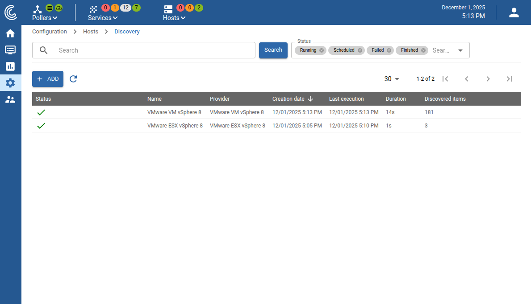Open the Status filter dropdown arrow
The height and width of the screenshot is (304, 531).
pyautogui.click(x=460, y=50)
